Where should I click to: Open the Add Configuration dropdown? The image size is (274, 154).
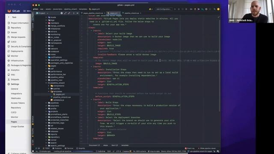point(164,9)
